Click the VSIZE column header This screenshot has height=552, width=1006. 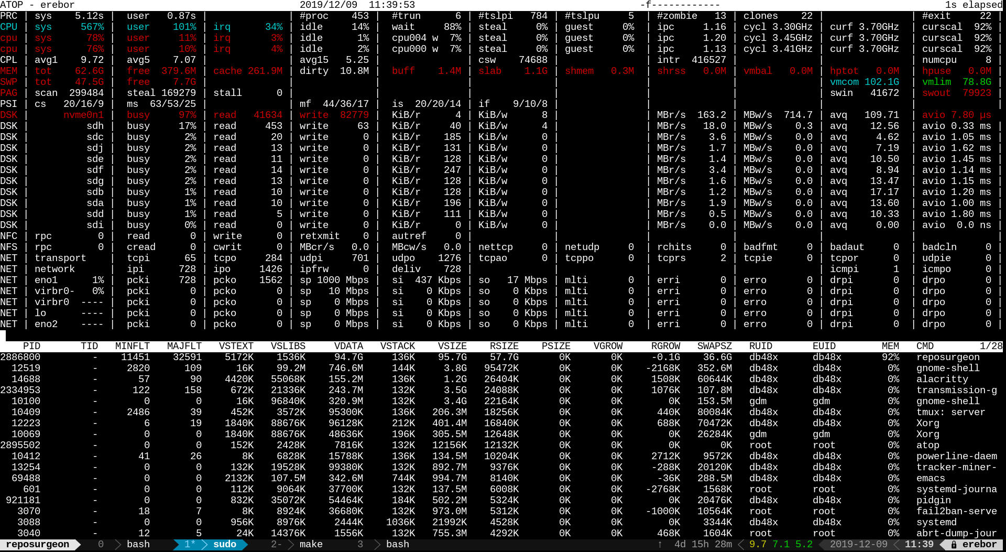(452, 347)
